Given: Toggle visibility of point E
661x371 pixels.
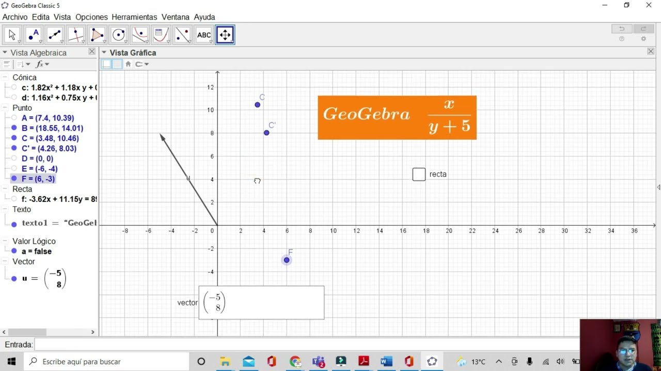Looking at the screenshot, I should [x=14, y=168].
